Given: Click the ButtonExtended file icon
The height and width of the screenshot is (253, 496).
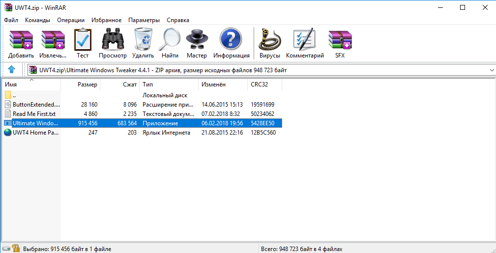Looking at the screenshot, I should pos(8,104).
